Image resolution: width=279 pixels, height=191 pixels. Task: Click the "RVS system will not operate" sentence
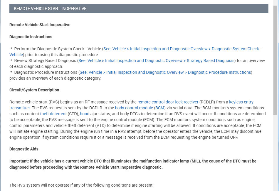pyautogui.click(x=81, y=185)
